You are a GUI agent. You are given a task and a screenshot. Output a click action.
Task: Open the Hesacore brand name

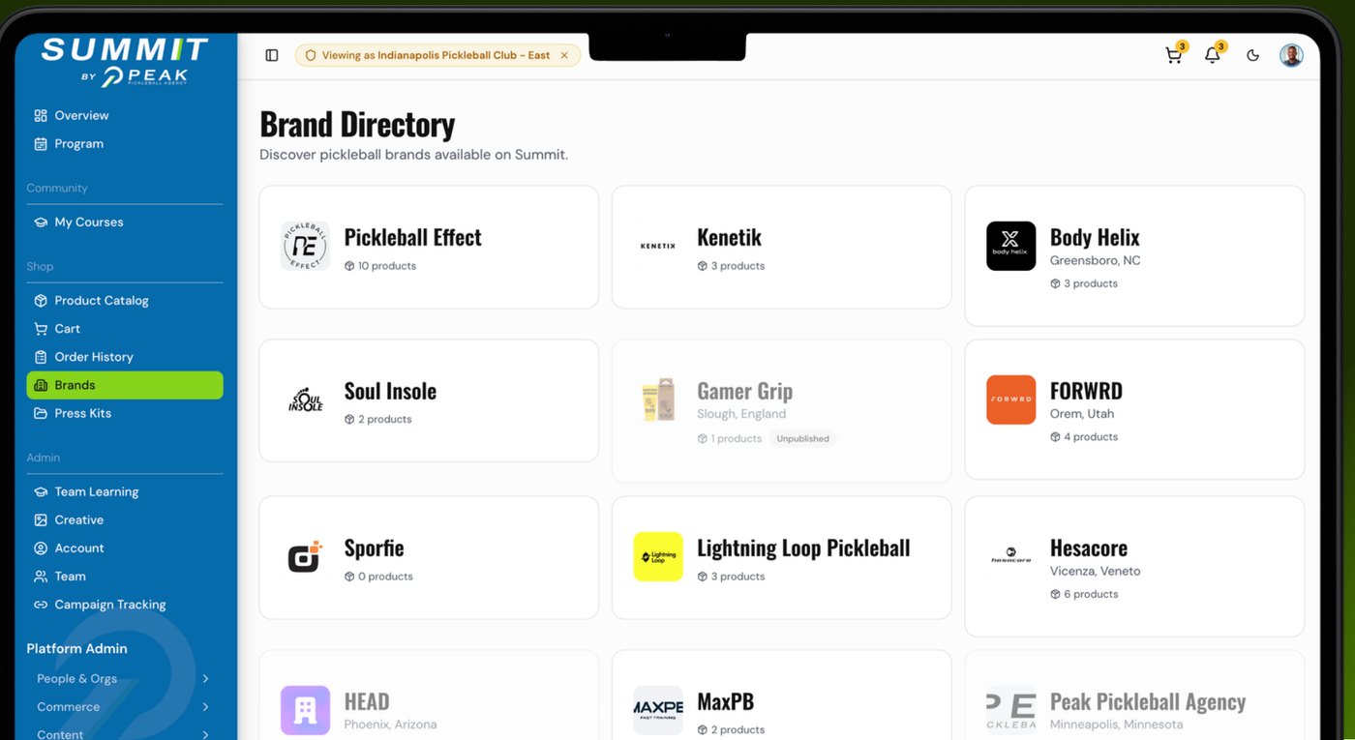[x=1089, y=548]
